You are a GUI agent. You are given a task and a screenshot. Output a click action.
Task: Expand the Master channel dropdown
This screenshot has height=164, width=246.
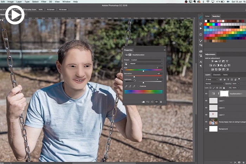point(147,64)
